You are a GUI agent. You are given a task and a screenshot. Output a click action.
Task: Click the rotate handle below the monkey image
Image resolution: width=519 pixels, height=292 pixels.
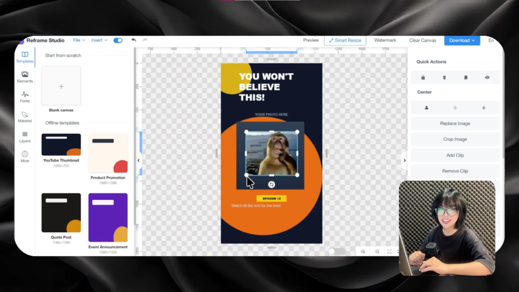(271, 184)
